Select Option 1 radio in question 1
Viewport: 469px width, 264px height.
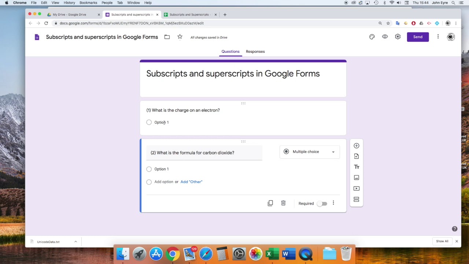click(x=149, y=122)
